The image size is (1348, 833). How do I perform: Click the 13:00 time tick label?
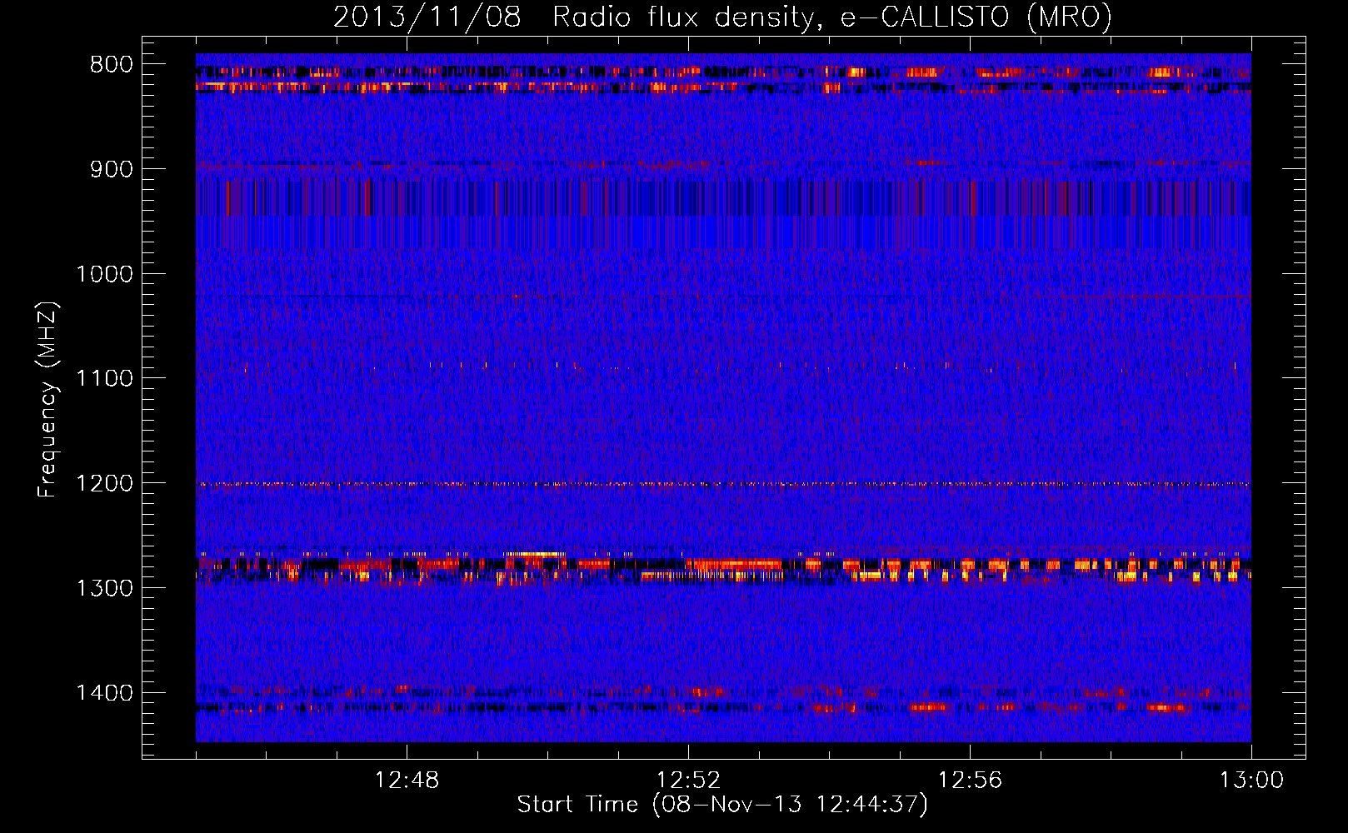(1251, 781)
